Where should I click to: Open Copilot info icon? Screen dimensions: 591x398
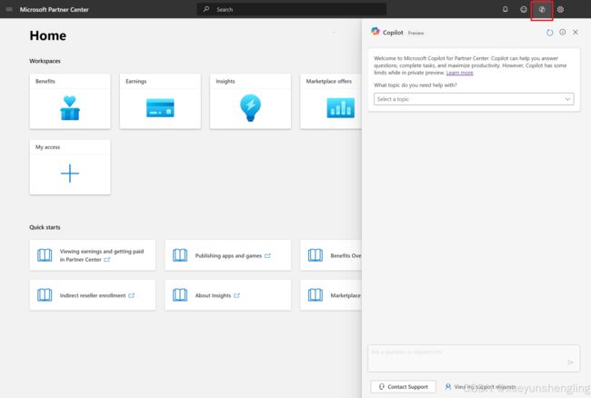click(562, 33)
